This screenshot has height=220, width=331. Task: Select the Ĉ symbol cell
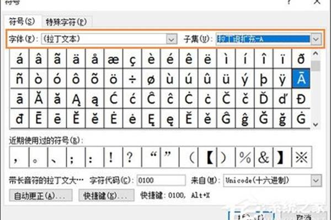151,99
